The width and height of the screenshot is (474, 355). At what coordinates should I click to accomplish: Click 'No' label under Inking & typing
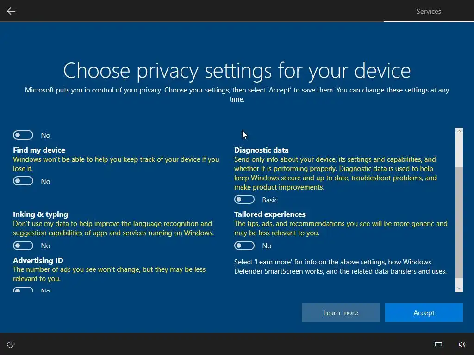45,246
